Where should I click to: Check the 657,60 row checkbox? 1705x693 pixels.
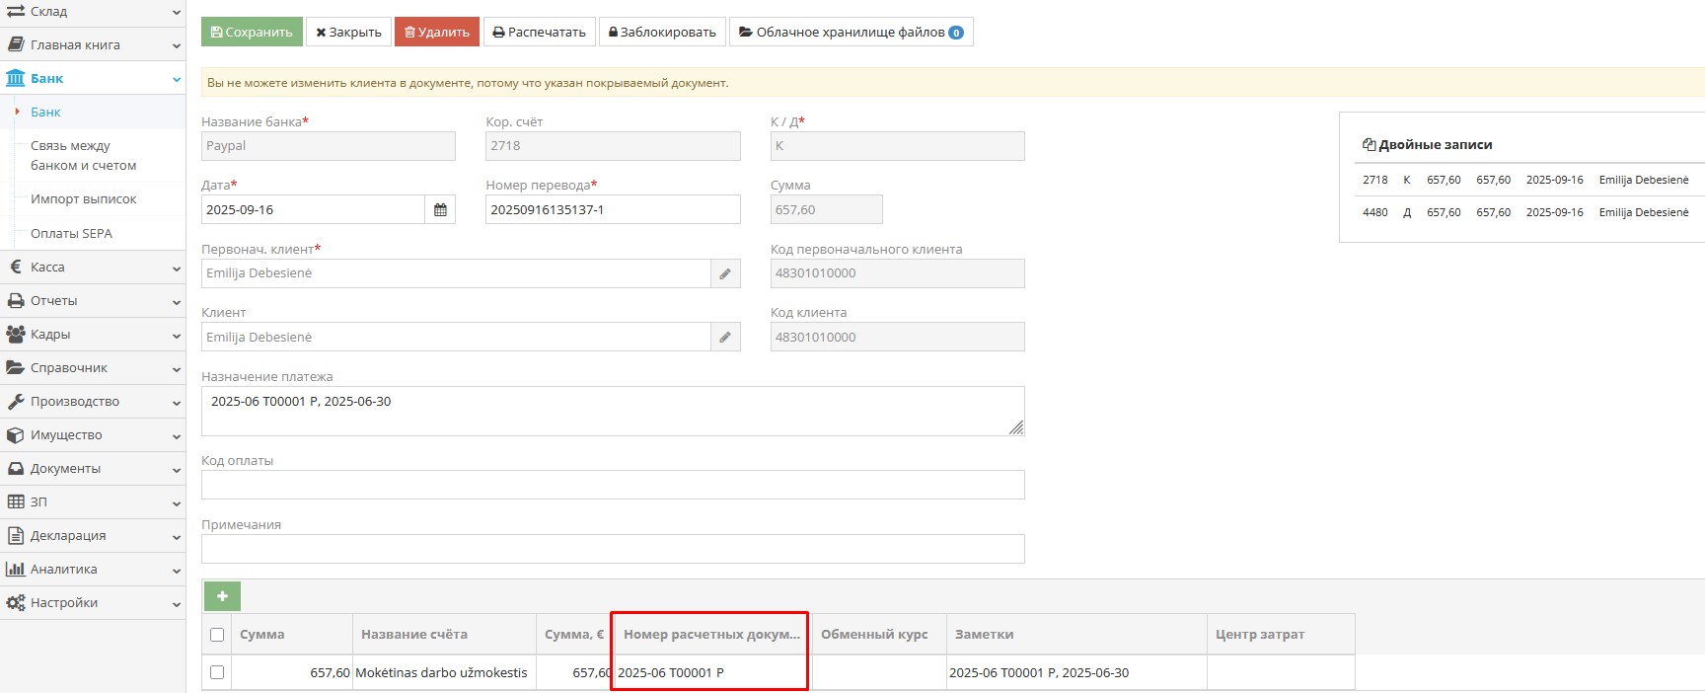click(217, 672)
